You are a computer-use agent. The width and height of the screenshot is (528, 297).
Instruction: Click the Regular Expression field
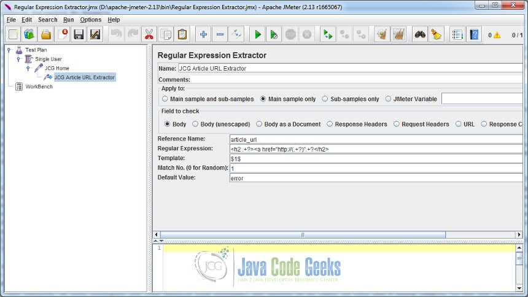[x=376, y=149]
